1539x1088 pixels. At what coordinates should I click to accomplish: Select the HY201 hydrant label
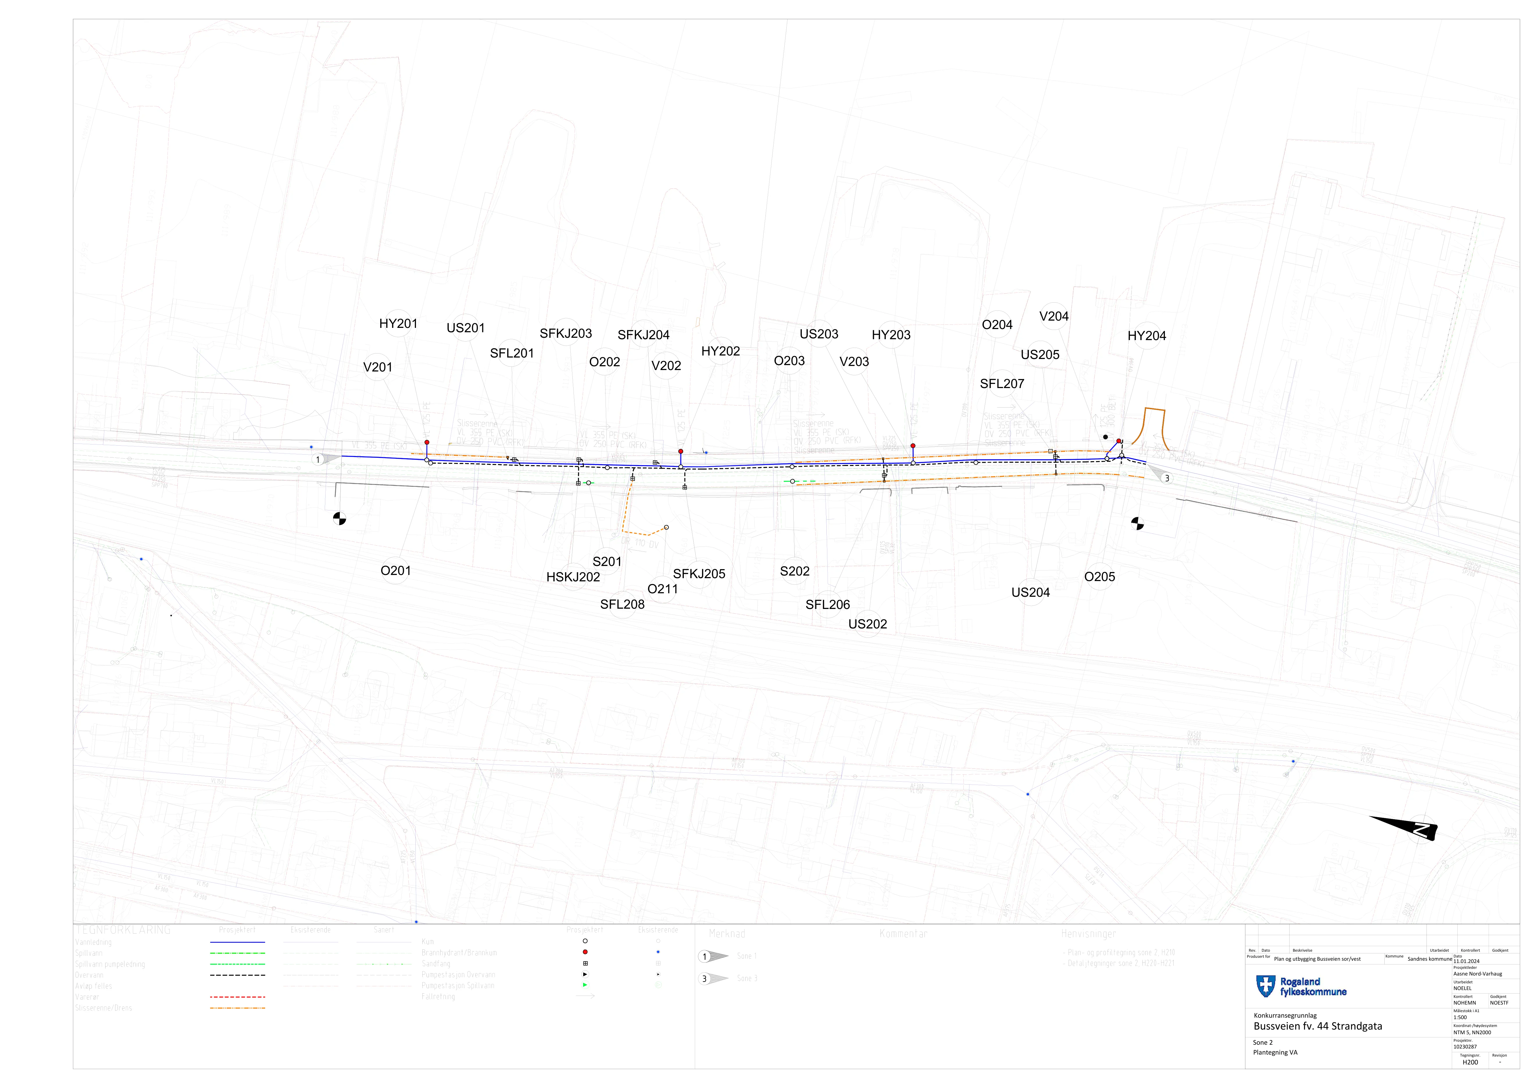pos(398,324)
